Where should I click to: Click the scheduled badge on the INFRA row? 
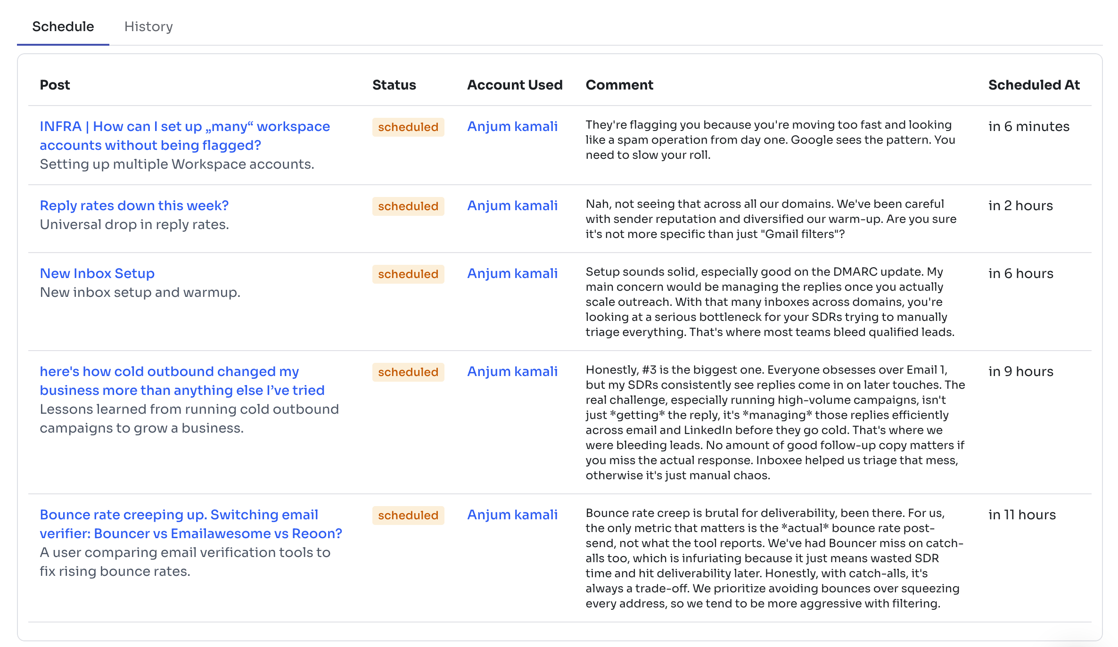tap(408, 127)
